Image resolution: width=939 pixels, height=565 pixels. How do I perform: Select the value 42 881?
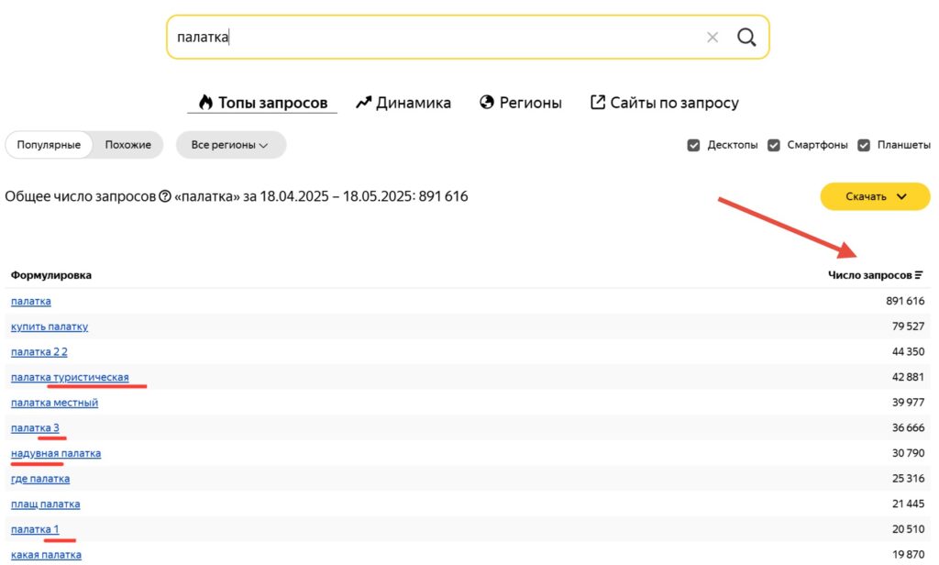(908, 377)
